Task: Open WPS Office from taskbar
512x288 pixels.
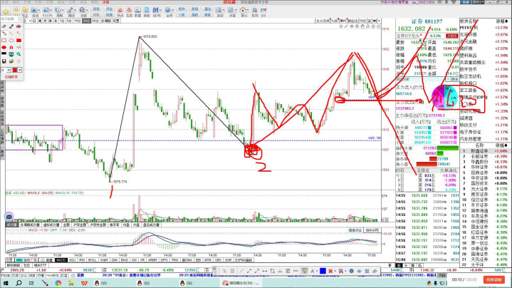Action: click(84, 283)
